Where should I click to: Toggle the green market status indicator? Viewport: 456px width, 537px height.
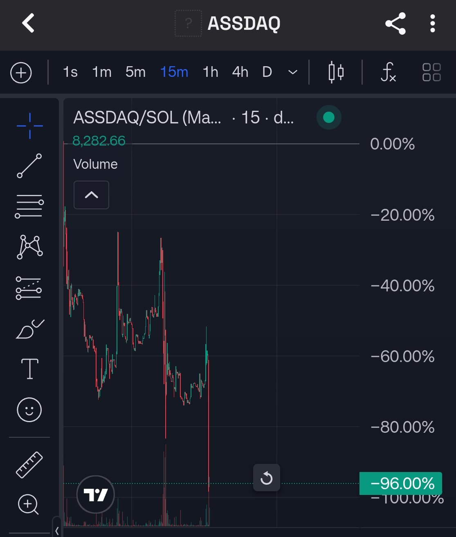pos(329,118)
